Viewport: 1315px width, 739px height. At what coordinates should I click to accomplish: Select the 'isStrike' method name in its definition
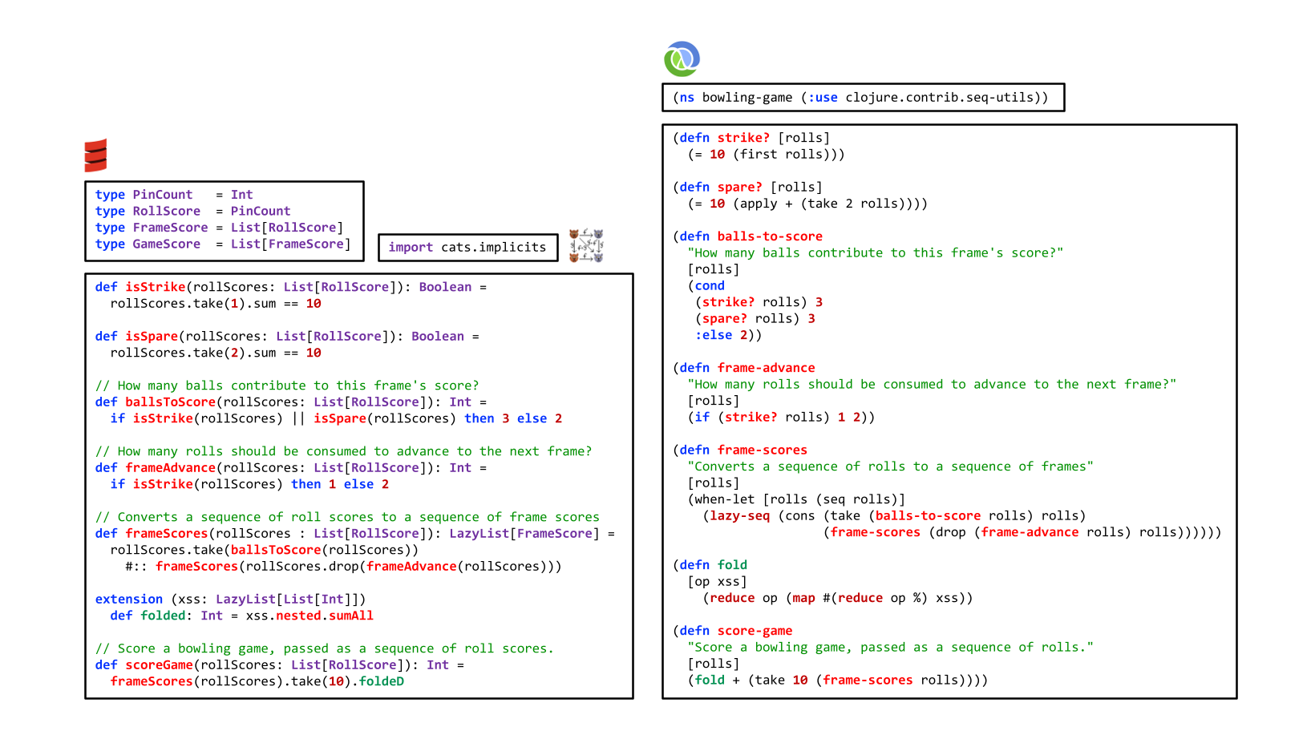[x=156, y=287]
